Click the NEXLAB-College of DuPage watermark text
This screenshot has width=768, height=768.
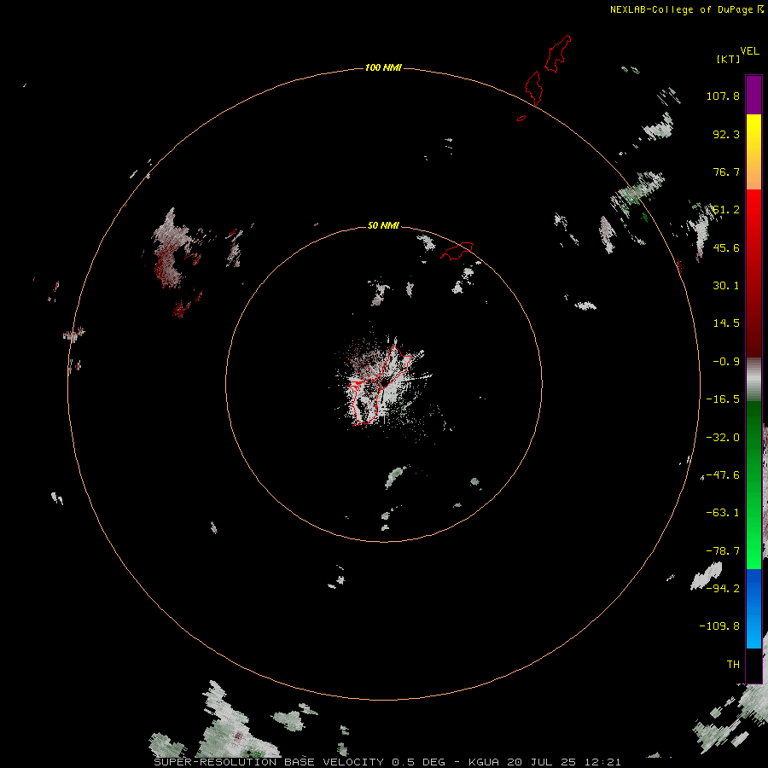click(x=686, y=9)
